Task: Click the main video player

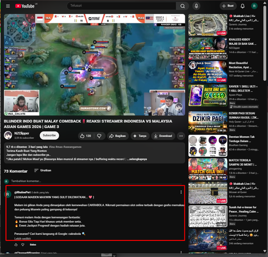Action: click(94, 65)
